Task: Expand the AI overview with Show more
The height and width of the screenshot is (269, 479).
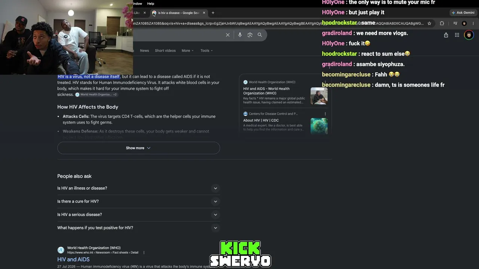Action: pos(138,148)
